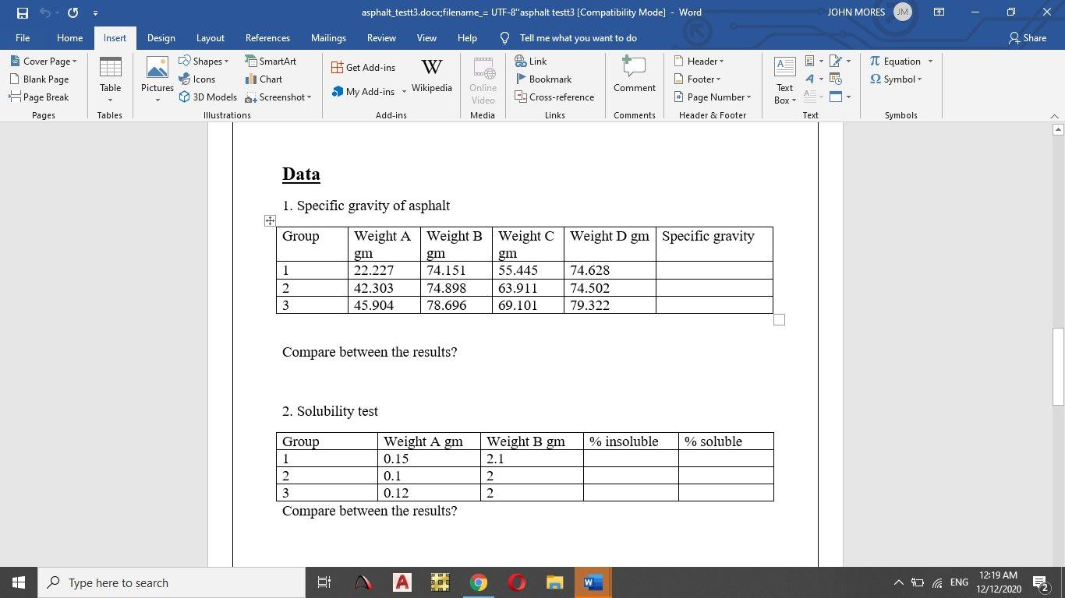Insert a hyperlink with Link
The height and width of the screenshot is (598, 1065).
(x=531, y=61)
